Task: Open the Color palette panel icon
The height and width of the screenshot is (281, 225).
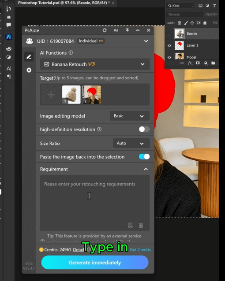Action: click(8, 49)
